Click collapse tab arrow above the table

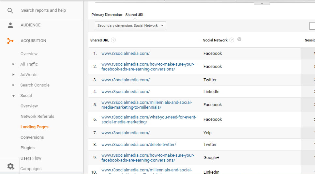tap(262, 3)
